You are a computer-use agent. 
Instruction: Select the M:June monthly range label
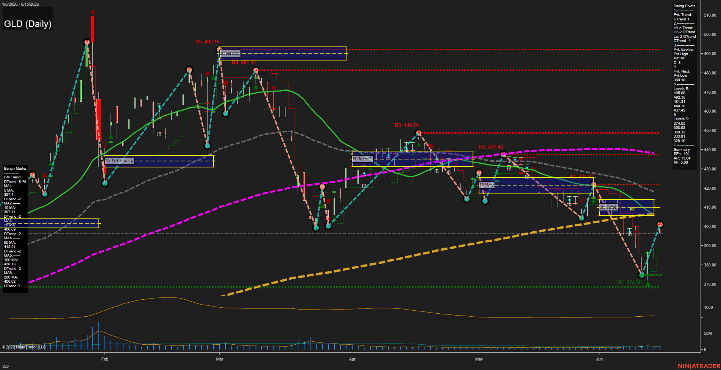pos(609,207)
